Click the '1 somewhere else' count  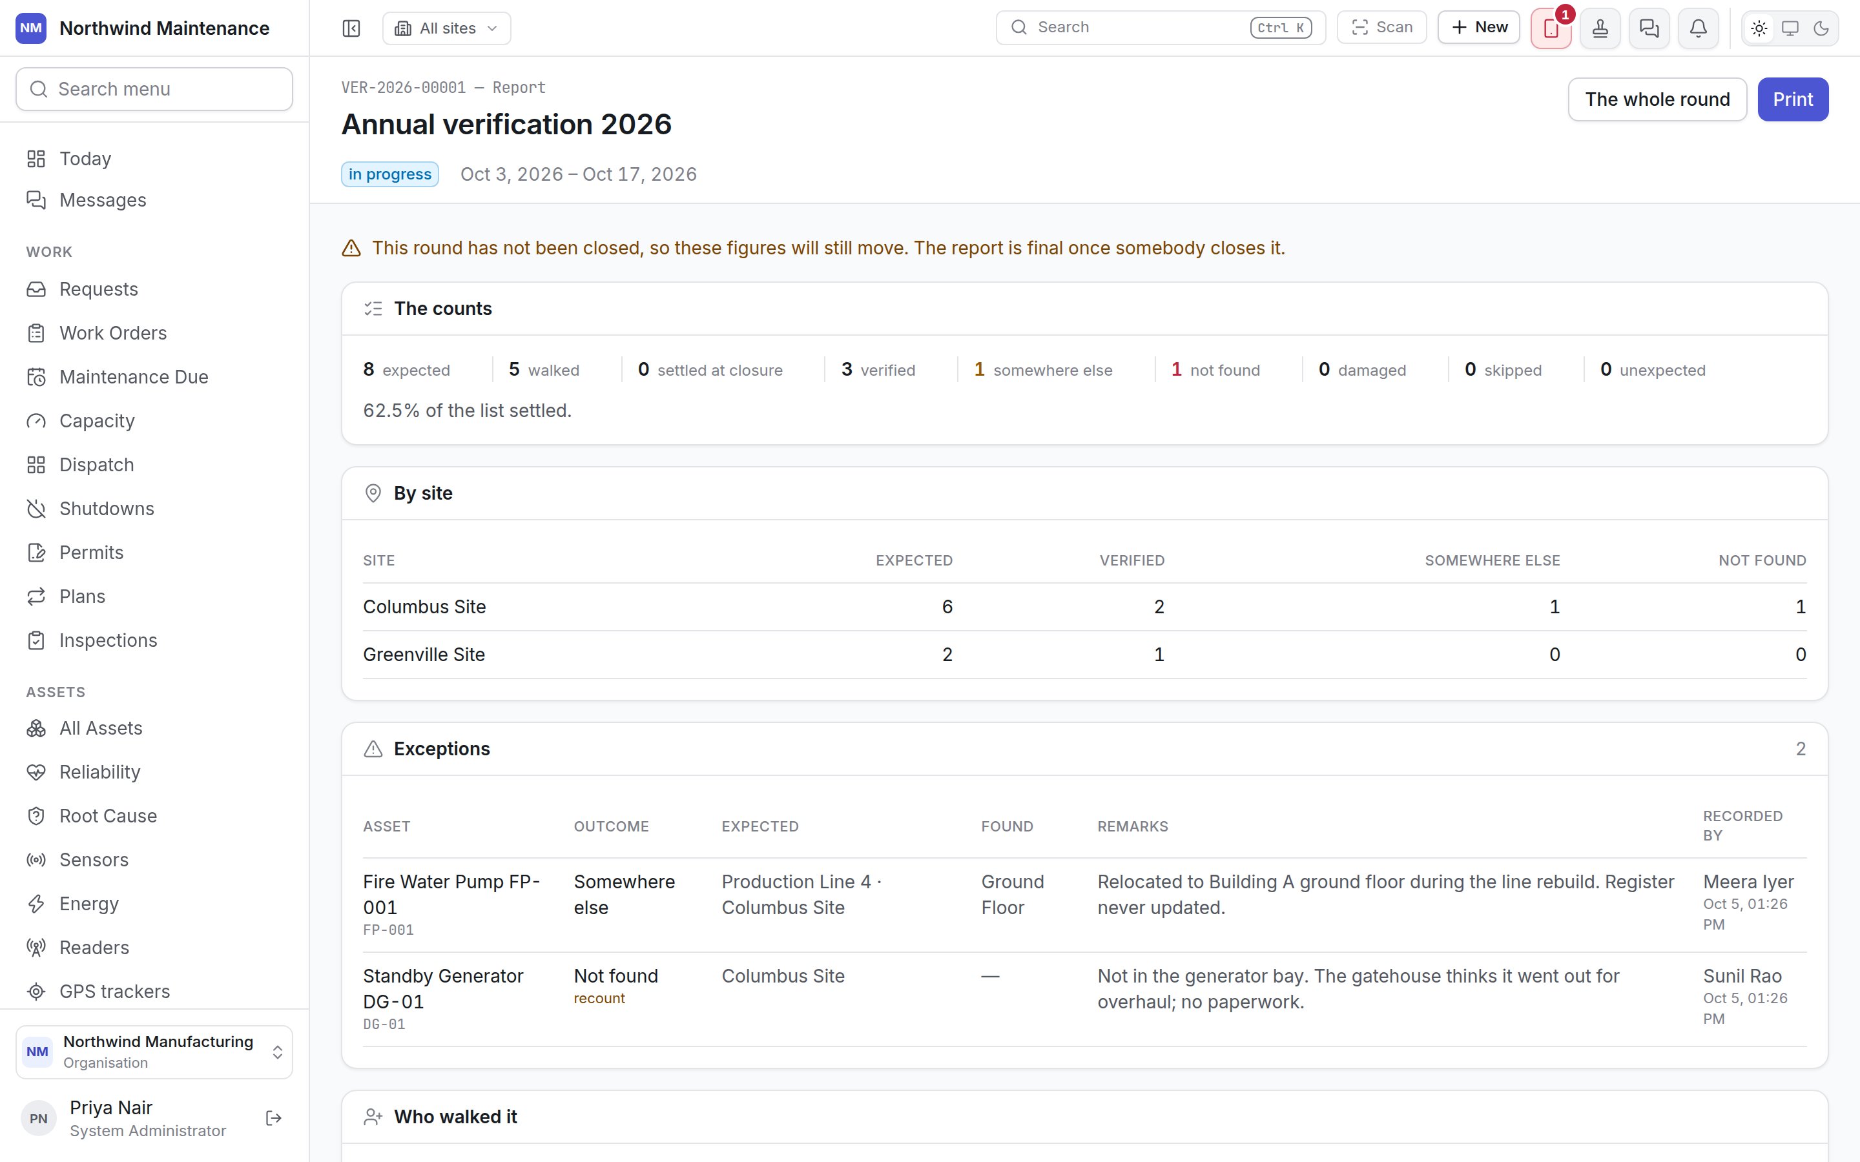1043,370
